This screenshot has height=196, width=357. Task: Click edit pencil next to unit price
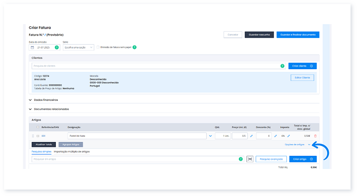click(251, 136)
